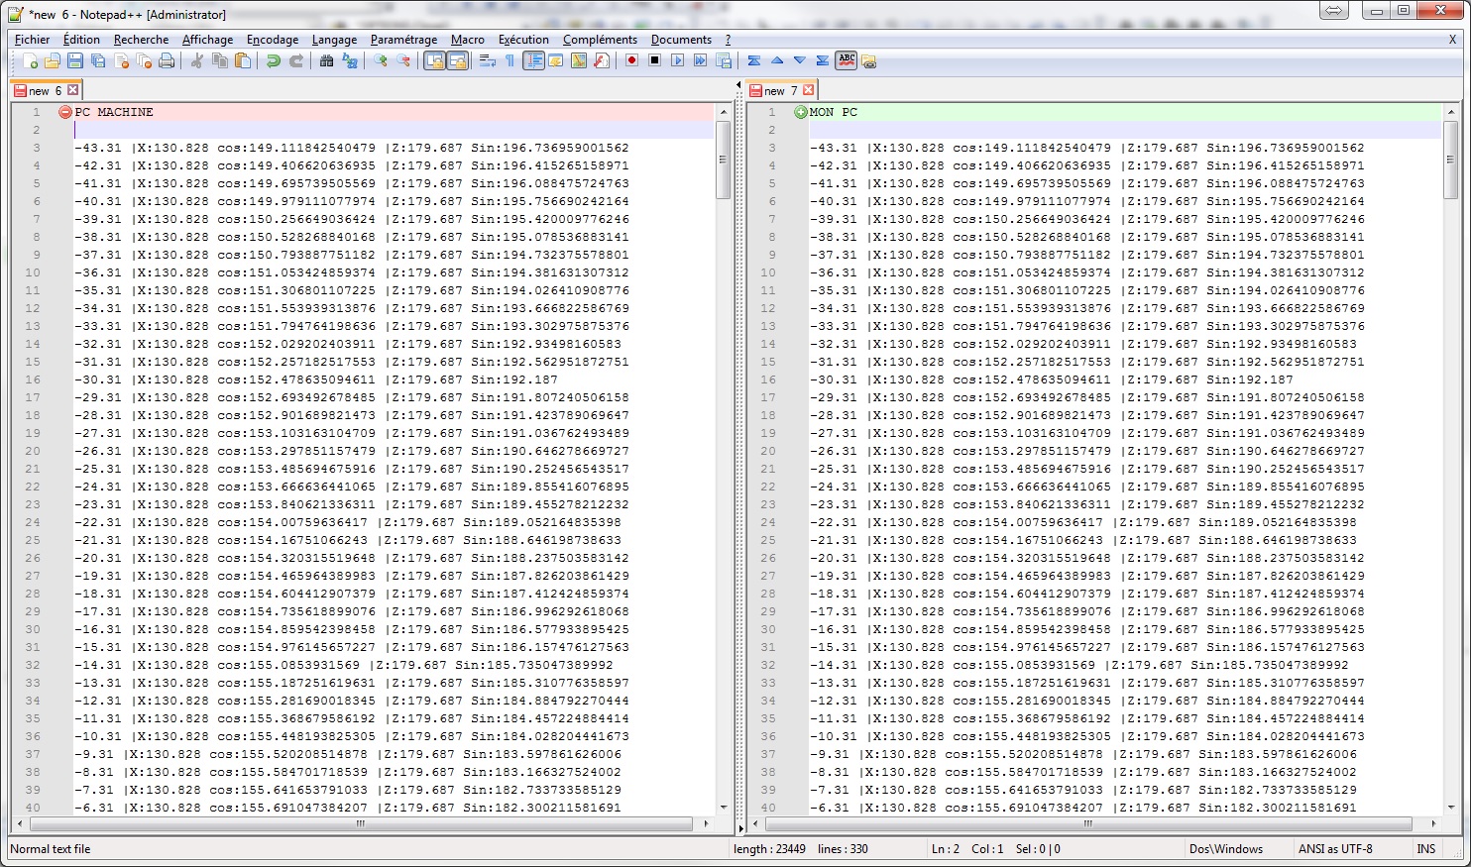The width and height of the screenshot is (1471, 867).
Task: Click the ANSI as UTF-8 encoding status
Action: click(x=1335, y=849)
